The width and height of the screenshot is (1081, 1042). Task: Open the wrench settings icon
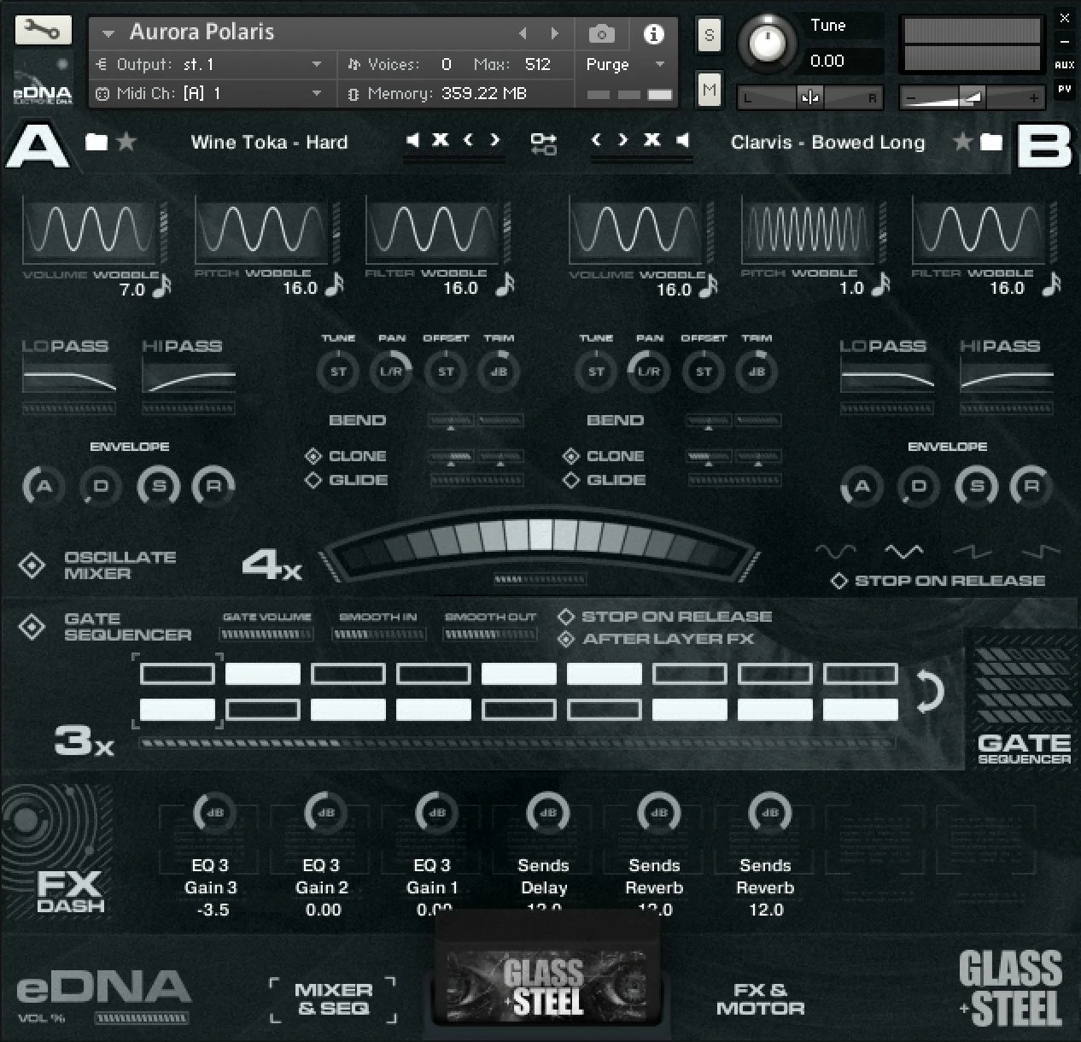click(x=43, y=31)
